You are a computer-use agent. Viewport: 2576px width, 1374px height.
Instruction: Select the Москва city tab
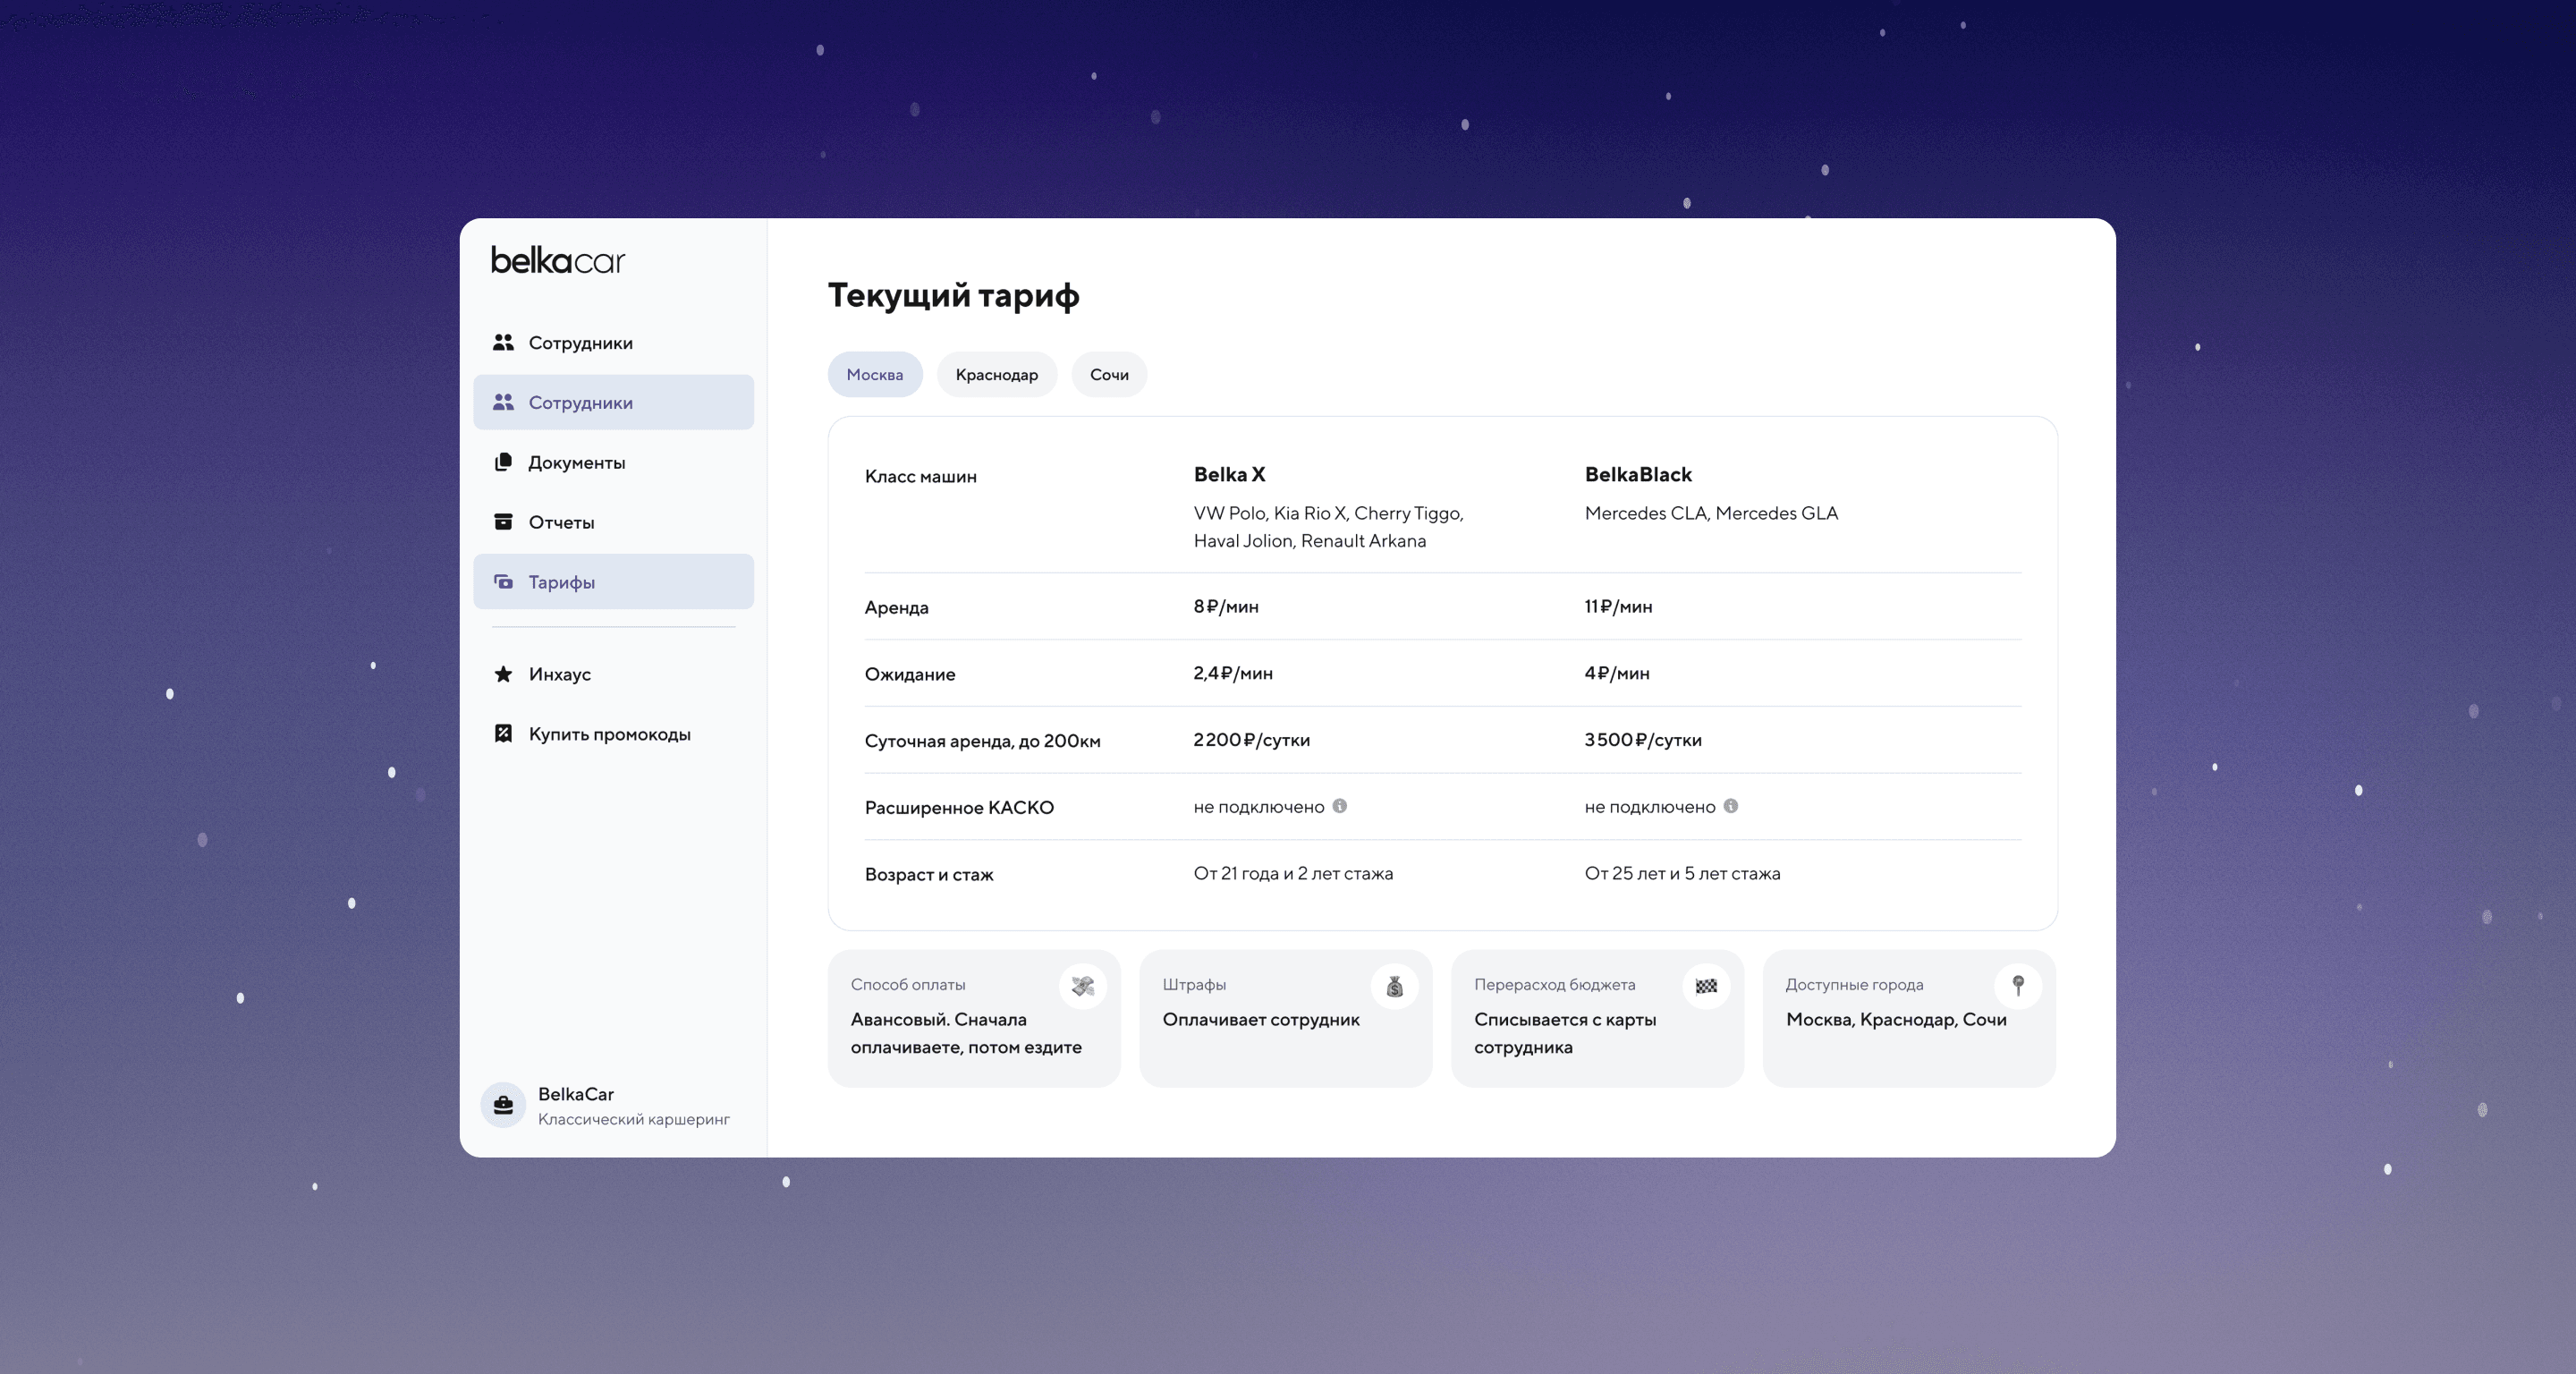pos(875,374)
